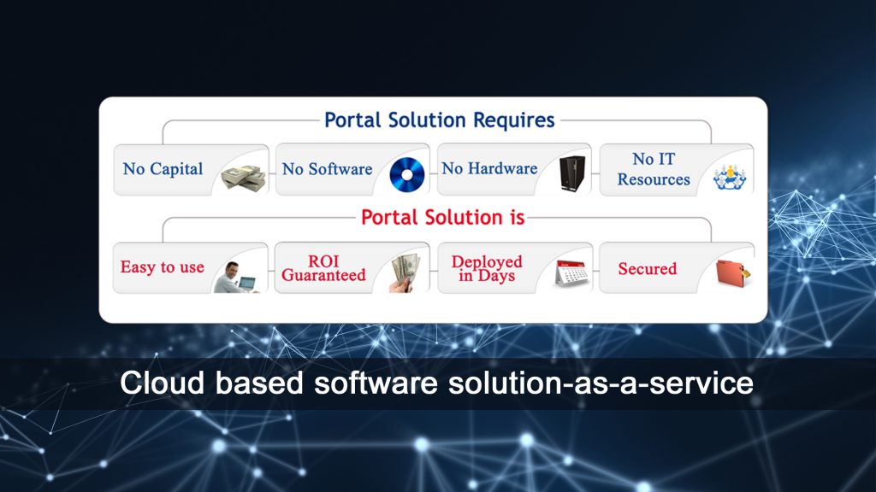Click the IT resources people group icon
876x492 pixels.
click(731, 176)
